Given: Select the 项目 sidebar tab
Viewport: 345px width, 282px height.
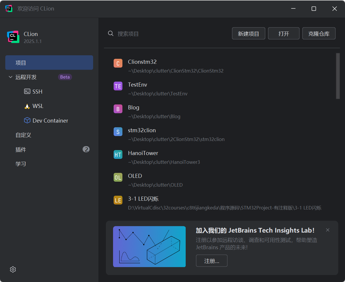Looking at the screenshot, I should 49,63.
